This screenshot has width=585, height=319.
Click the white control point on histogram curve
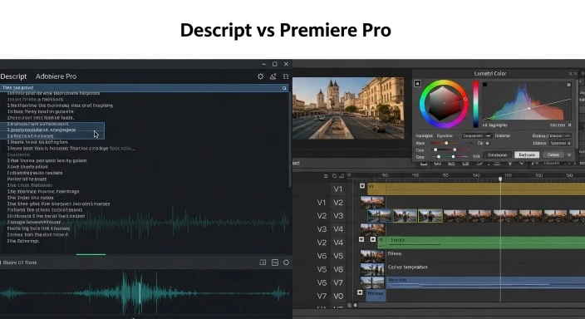coord(529,109)
